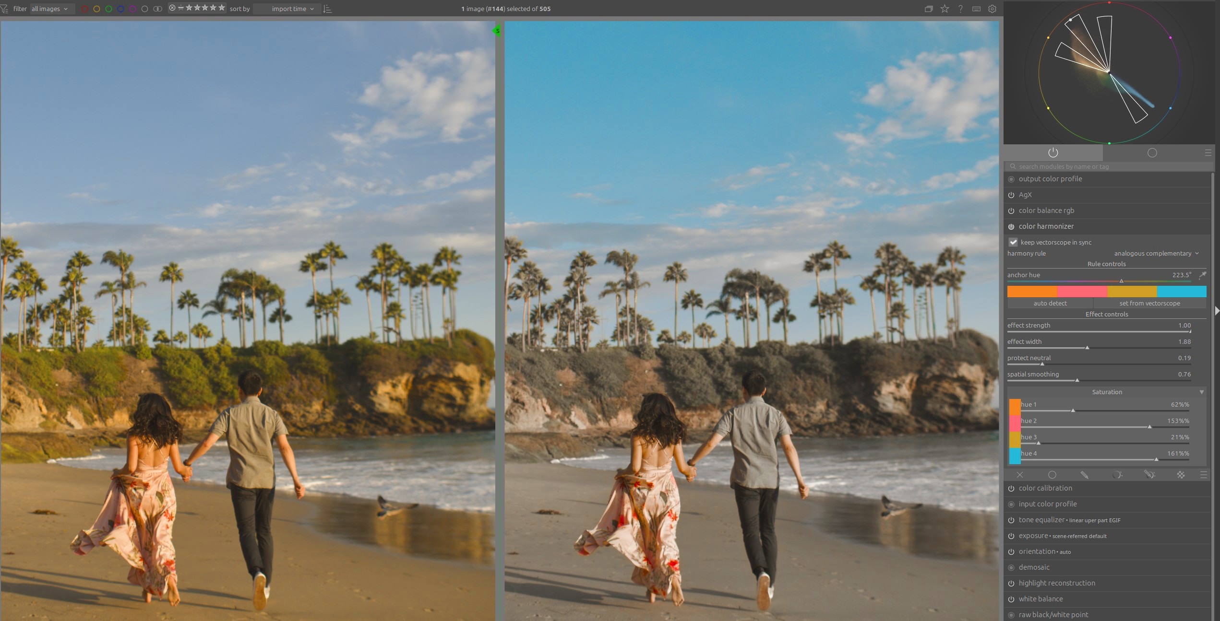Click the raster mask checkerboard icon
This screenshot has width=1220, height=621.
1181,475
